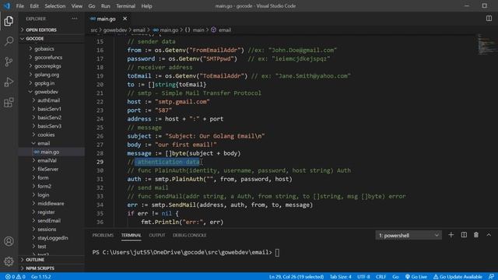Open the Manage gear icon
The image size is (498, 280).
(x=9, y=261)
